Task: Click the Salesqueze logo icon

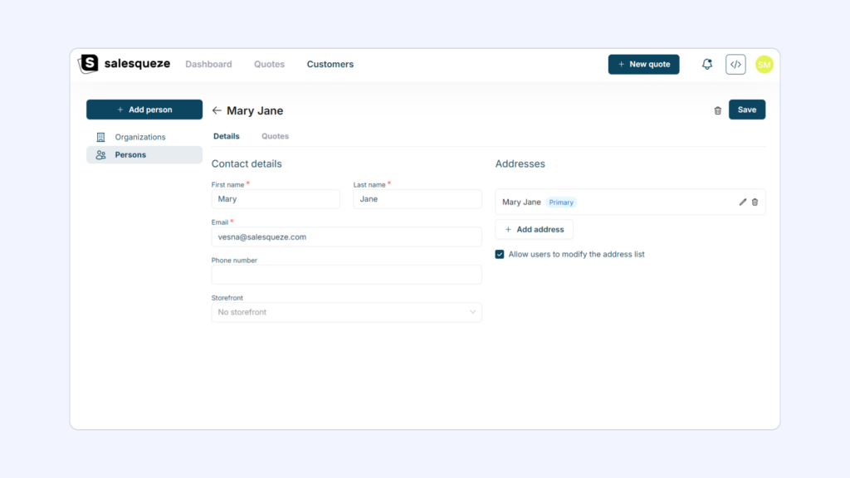Action: (88, 63)
